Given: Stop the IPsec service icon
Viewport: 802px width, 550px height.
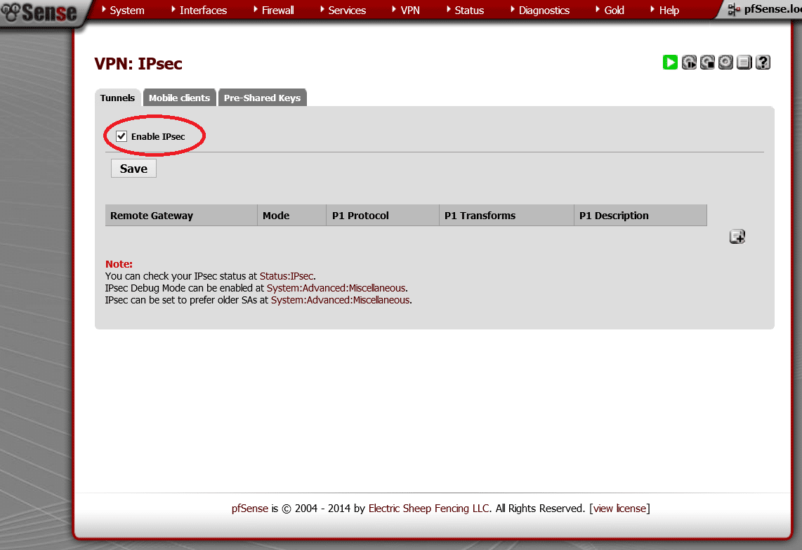Looking at the screenshot, I should (707, 63).
